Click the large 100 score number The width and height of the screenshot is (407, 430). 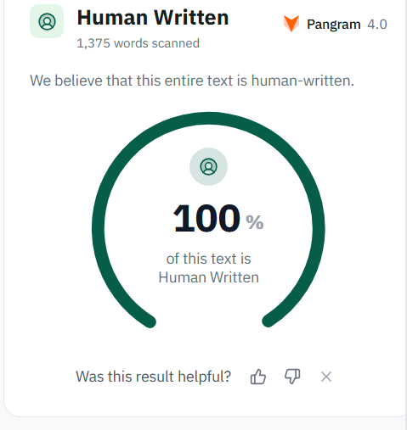tap(206, 218)
